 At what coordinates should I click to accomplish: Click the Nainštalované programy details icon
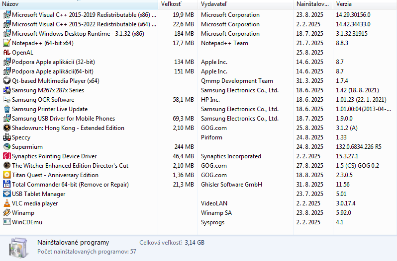[x=18, y=248]
